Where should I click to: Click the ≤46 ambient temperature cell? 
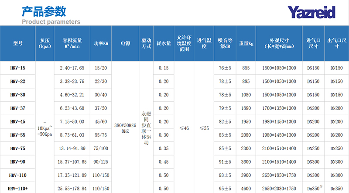coord(184,128)
